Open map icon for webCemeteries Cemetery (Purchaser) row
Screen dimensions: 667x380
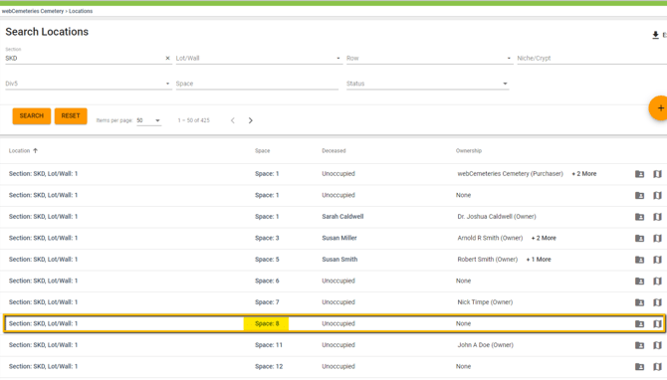[x=657, y=174]
